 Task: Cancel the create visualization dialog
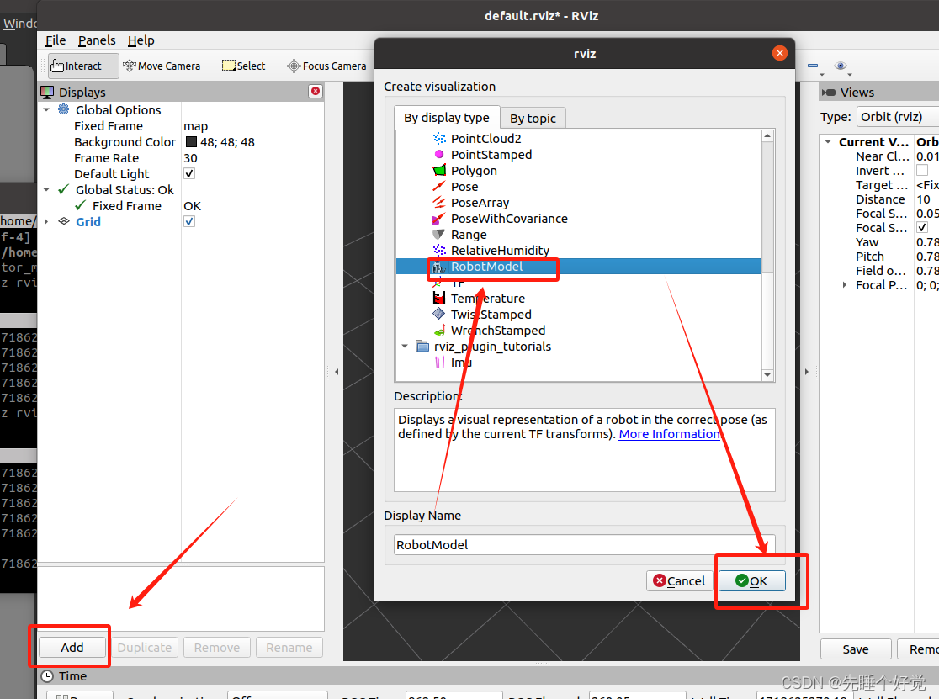click(x=679, y=581)
